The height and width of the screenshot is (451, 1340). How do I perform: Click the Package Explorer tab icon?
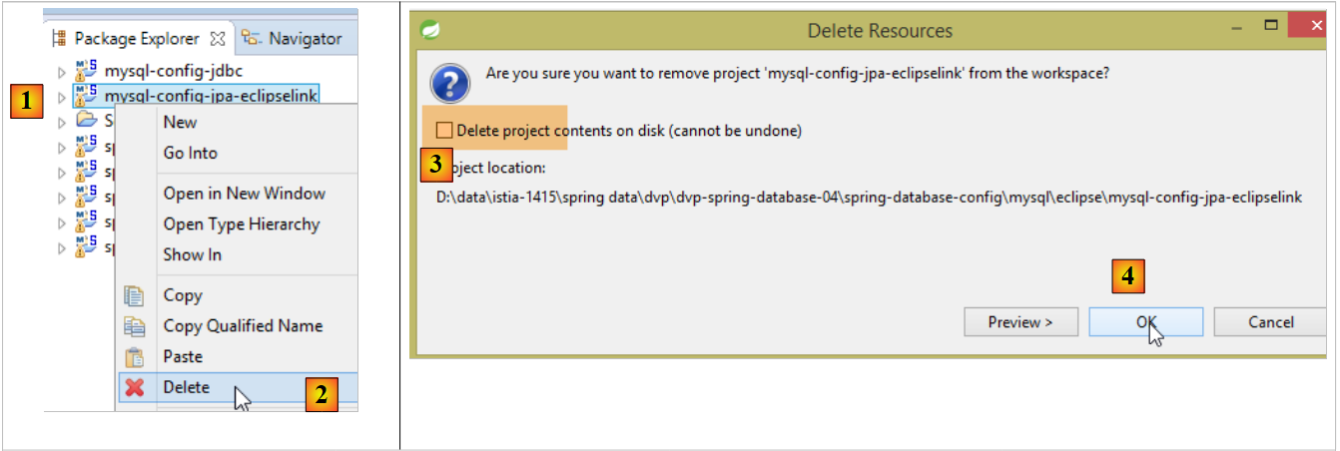click(x=59, y=38)
